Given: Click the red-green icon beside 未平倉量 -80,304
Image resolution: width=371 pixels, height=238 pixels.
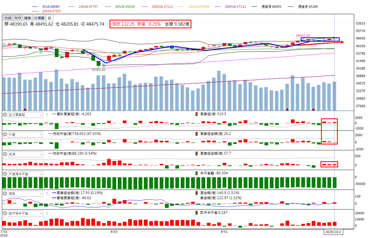Looking at the screenshot, I should pos(197,173).
